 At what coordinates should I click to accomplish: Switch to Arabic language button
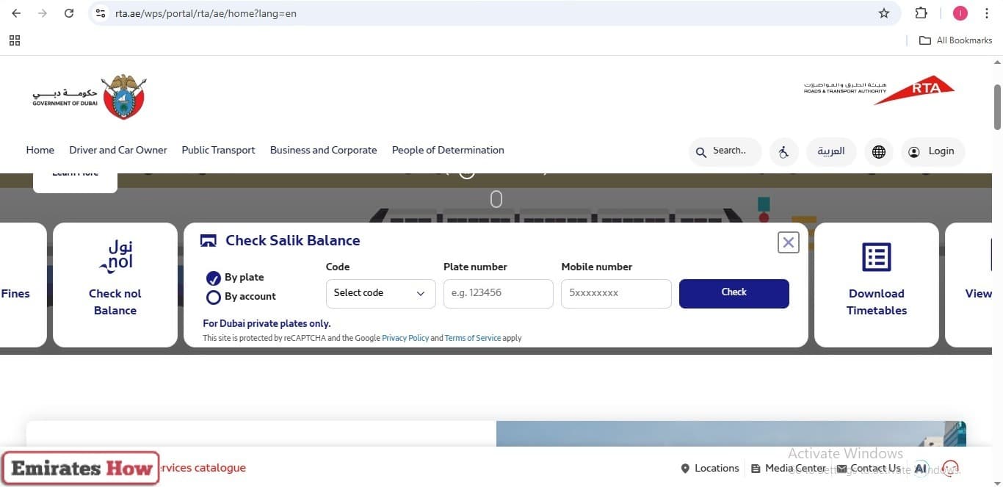pos(831,151)
